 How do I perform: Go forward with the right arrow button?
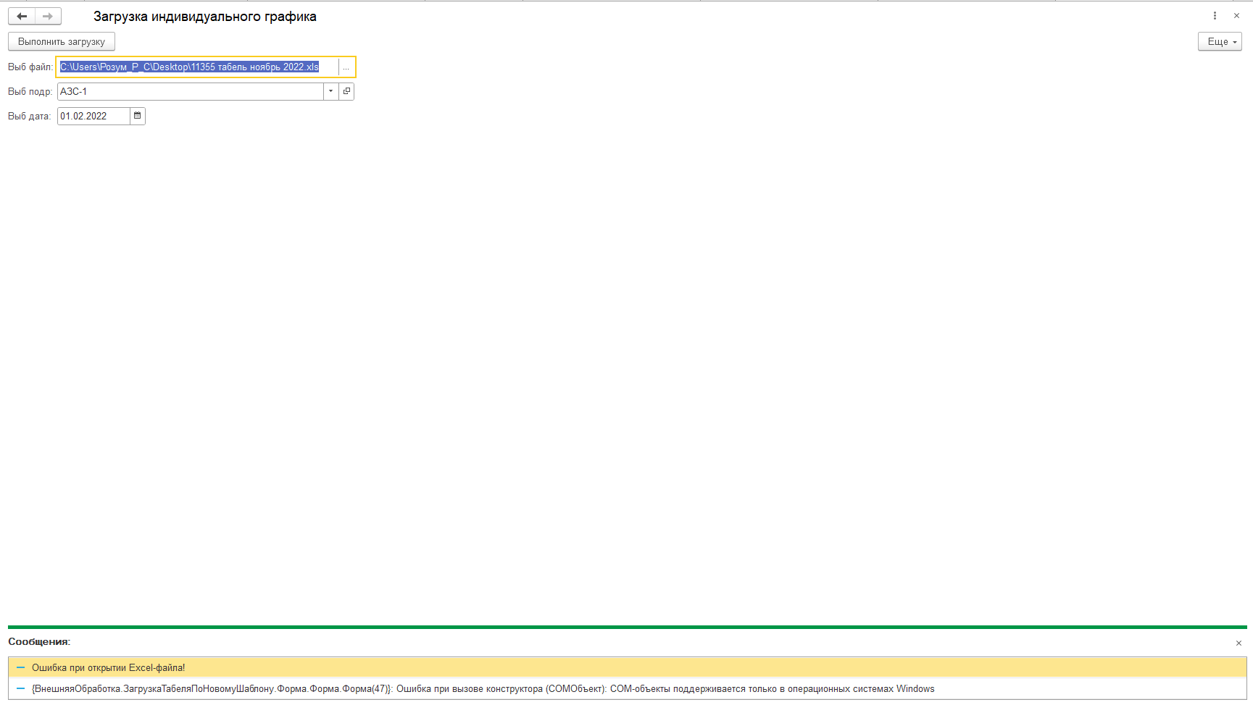(x=48, y=16)
